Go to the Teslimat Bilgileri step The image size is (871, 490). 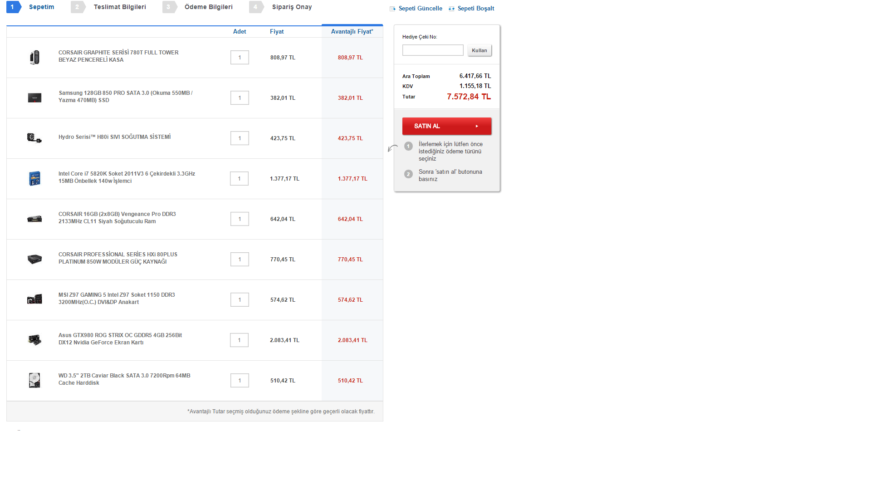point(119,7)
